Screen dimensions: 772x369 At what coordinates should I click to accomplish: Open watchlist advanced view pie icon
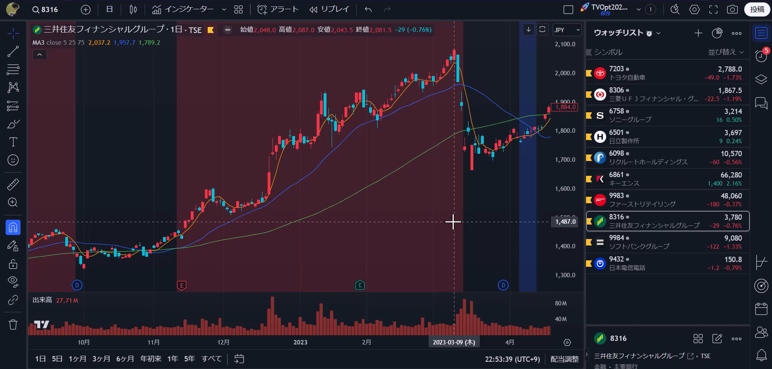pos(717,33)
